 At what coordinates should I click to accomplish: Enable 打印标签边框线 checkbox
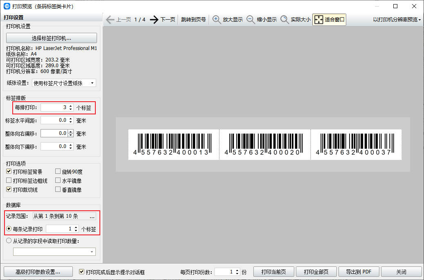tap(9, 180)
